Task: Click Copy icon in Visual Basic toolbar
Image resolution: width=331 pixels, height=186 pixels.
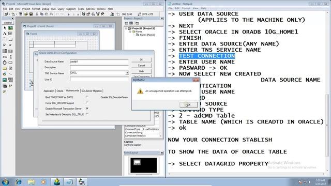Action: (41, 14)
